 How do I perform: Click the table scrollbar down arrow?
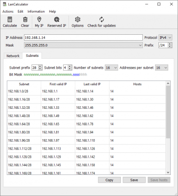click(x=168, y=172)
